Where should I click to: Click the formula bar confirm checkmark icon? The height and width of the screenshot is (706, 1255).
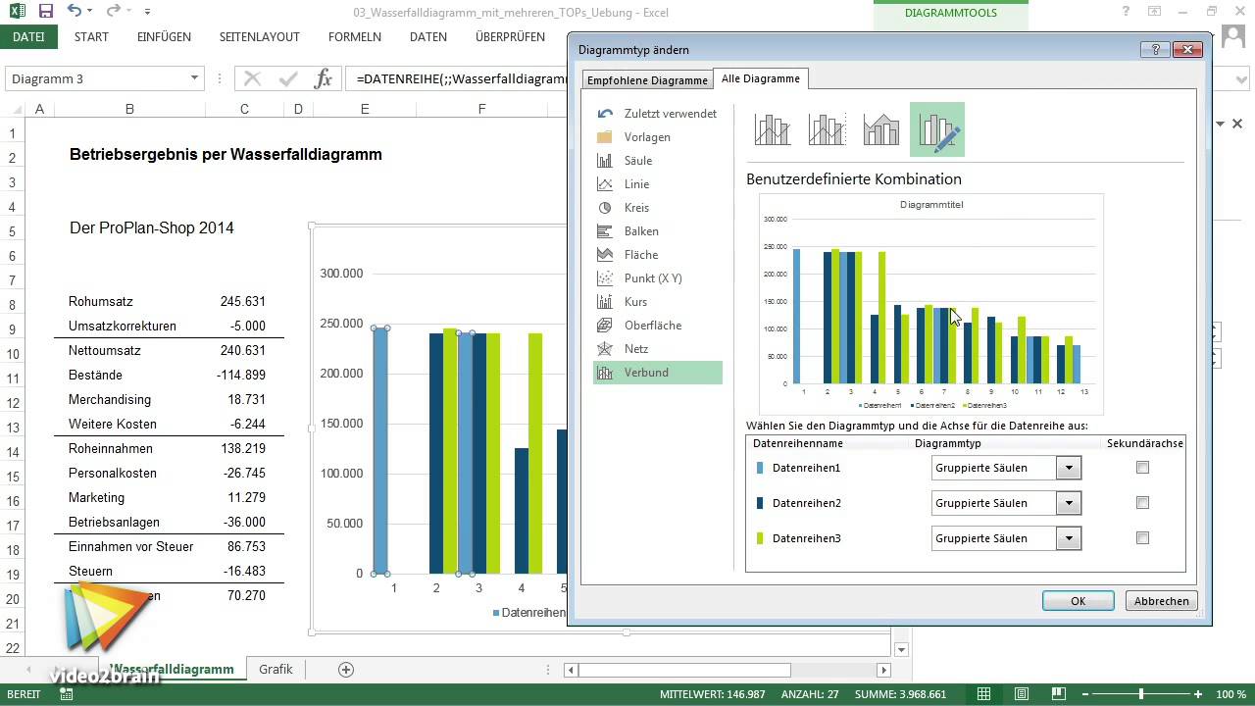288,79
